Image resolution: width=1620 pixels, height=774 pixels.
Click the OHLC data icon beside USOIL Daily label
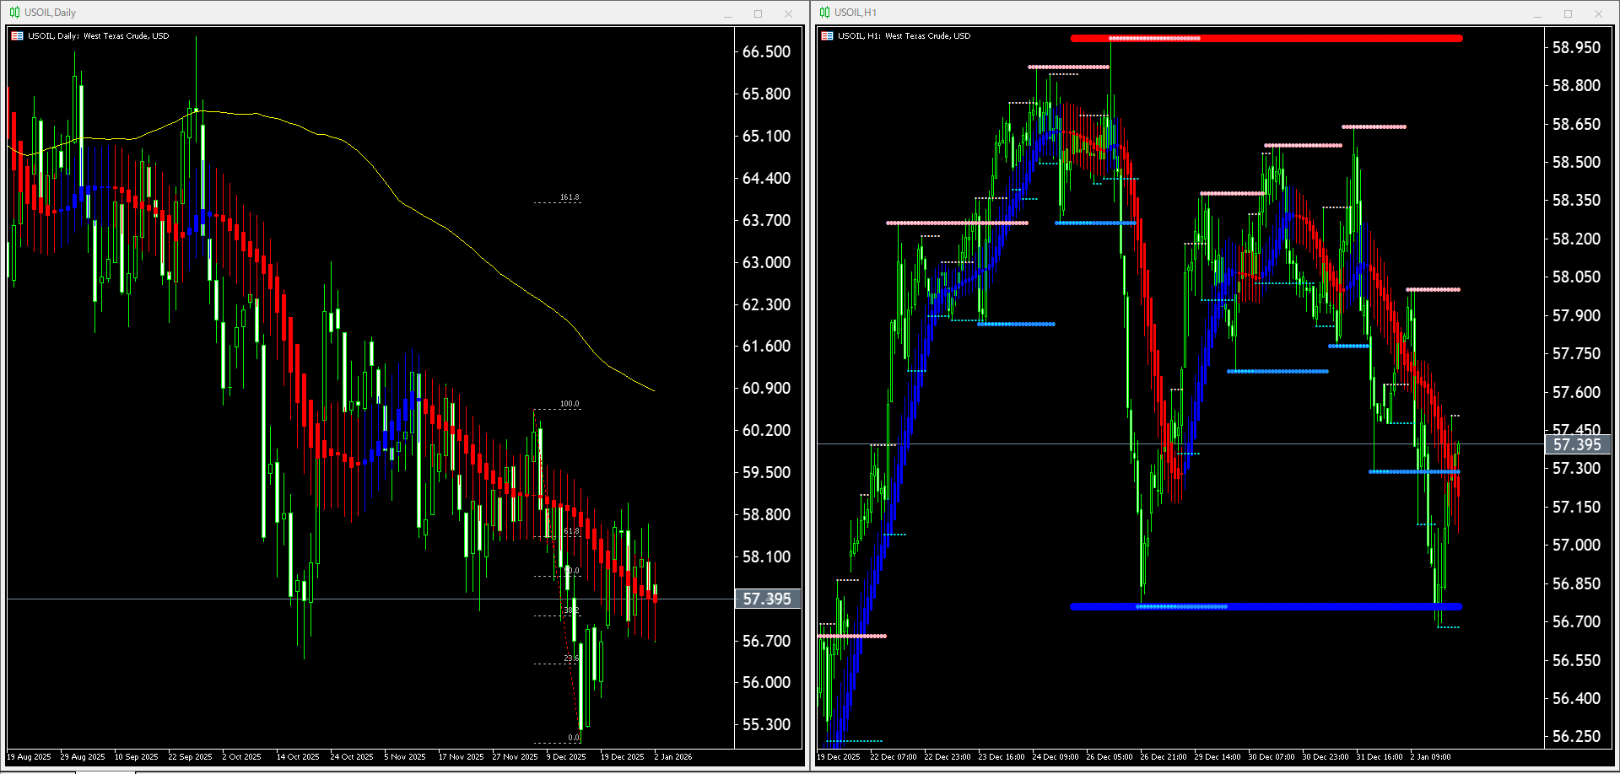coord(17,35)
